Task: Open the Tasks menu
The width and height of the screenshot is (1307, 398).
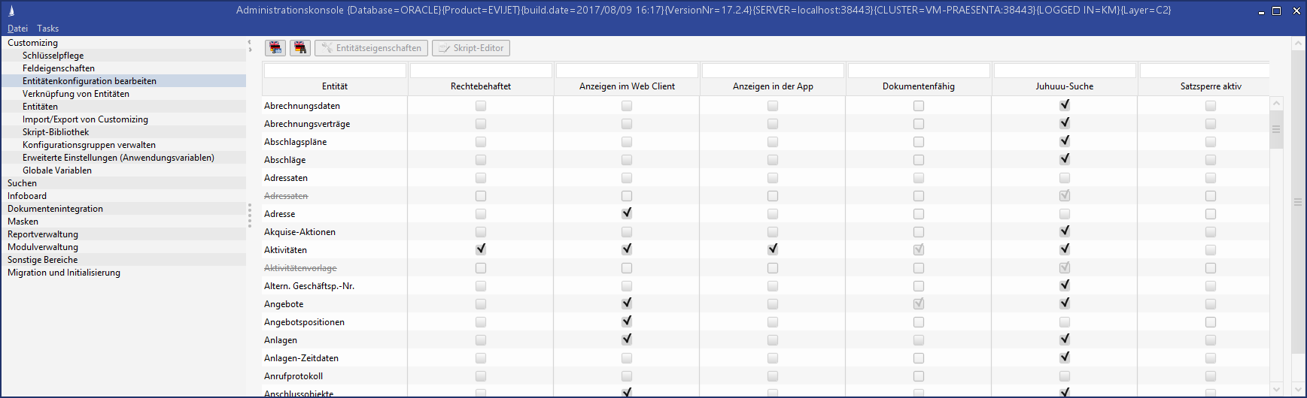Action: 47,29
